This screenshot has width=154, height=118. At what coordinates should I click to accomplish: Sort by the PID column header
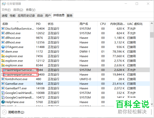pos(41,24)
